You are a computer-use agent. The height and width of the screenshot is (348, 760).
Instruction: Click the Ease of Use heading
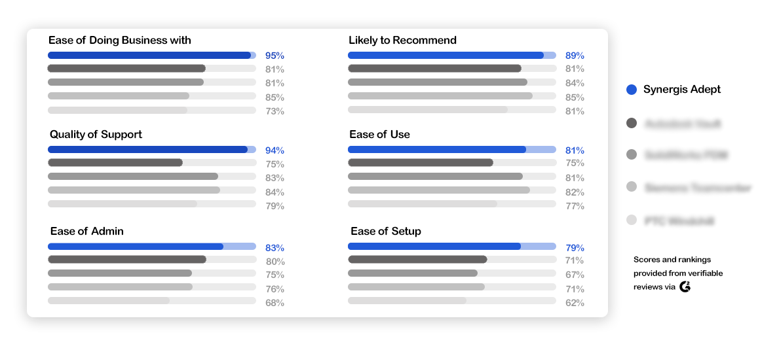point(379,135)
